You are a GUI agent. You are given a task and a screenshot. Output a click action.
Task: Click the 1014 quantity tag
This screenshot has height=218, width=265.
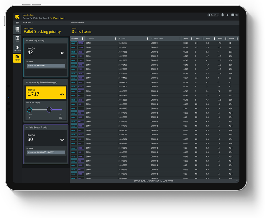point(81,157)
